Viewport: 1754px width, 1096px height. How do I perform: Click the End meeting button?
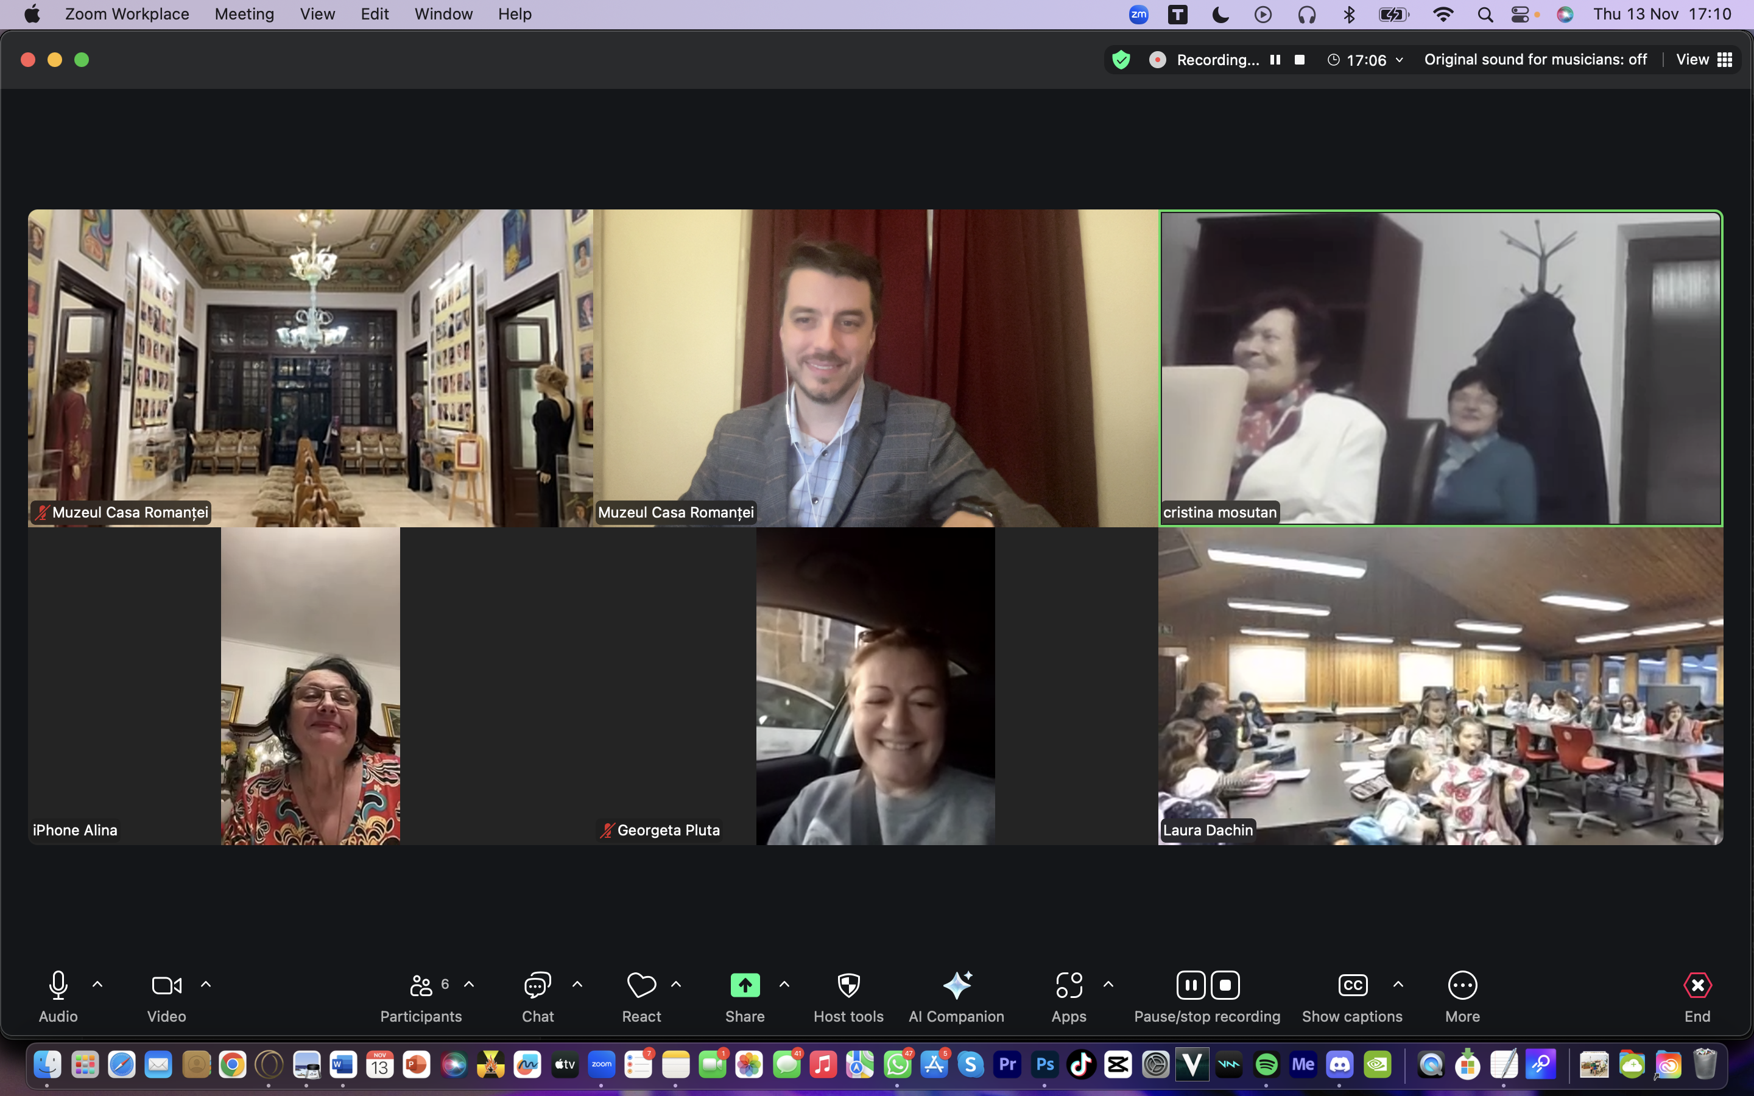[x=1697, y=996]
